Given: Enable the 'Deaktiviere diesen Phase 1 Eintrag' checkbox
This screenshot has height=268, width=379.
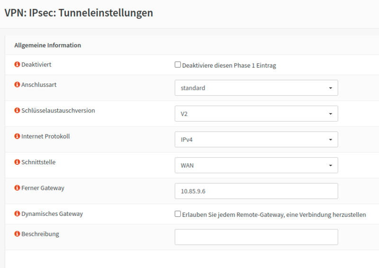Looking at the screenshot, I should click(178, 65).
